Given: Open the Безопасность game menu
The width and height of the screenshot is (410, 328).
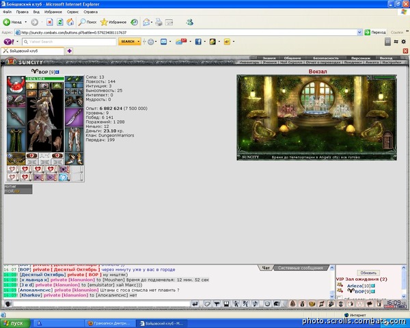Looking at the screenshot, I should (x=326, y=58).
